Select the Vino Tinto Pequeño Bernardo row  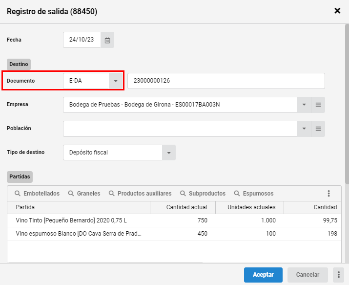[174, 220]
